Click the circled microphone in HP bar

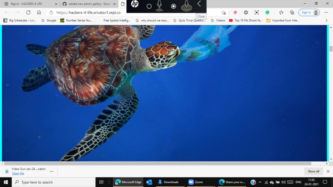186,6
